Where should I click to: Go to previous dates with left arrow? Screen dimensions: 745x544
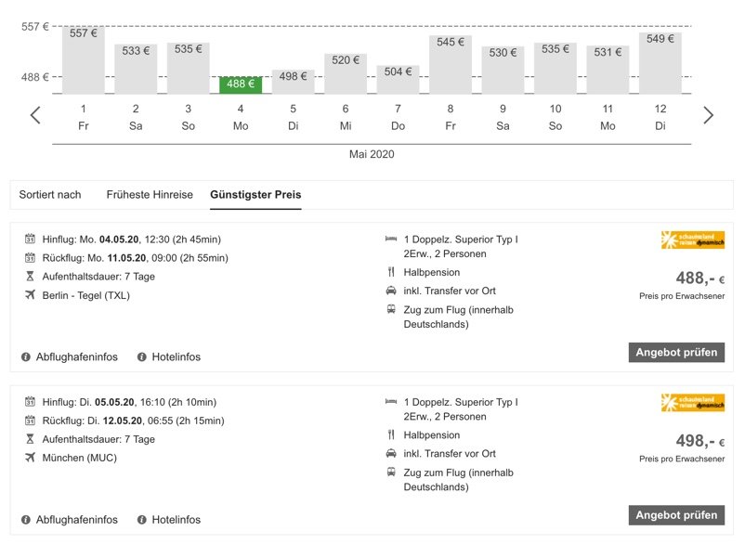[x=35, y=116]
